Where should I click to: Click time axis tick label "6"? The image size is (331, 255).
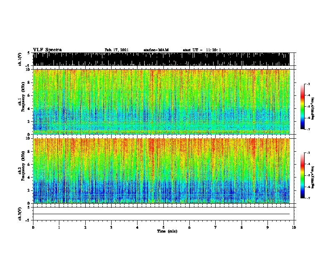[190, 227]
